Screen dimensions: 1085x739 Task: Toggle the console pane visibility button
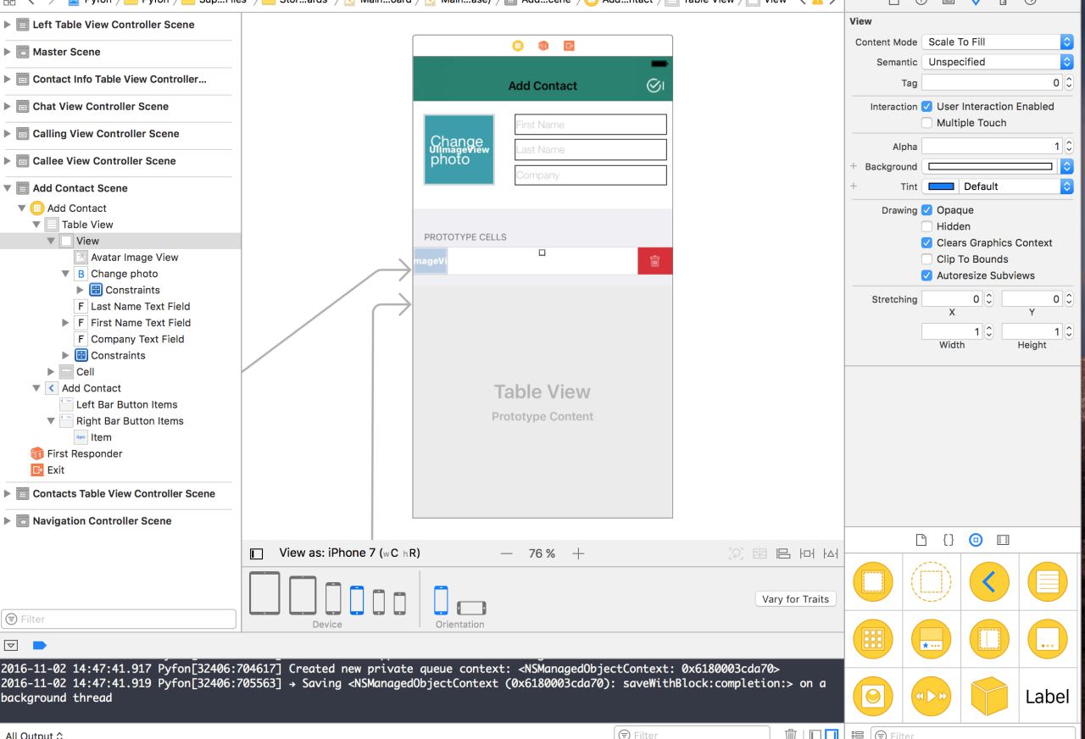tap(831, 733)
